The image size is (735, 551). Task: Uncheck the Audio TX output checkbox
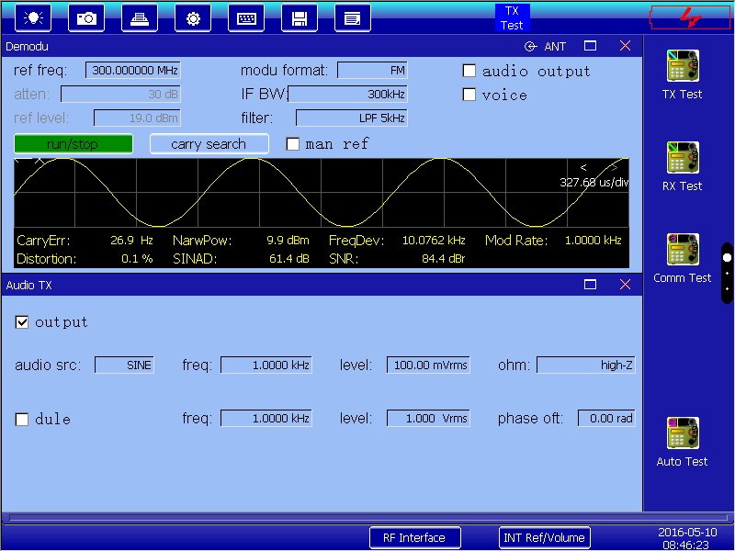[22, 322]
